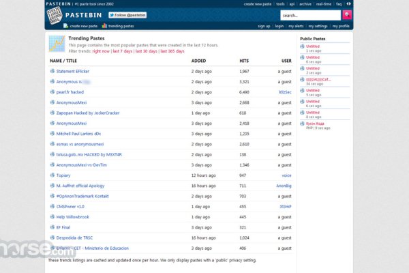Click the Trending Pastes chart icon
Screen dimensions: 409x273
[x=57, y=44]
